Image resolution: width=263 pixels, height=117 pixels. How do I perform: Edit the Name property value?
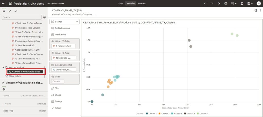(x=33, y=95)
